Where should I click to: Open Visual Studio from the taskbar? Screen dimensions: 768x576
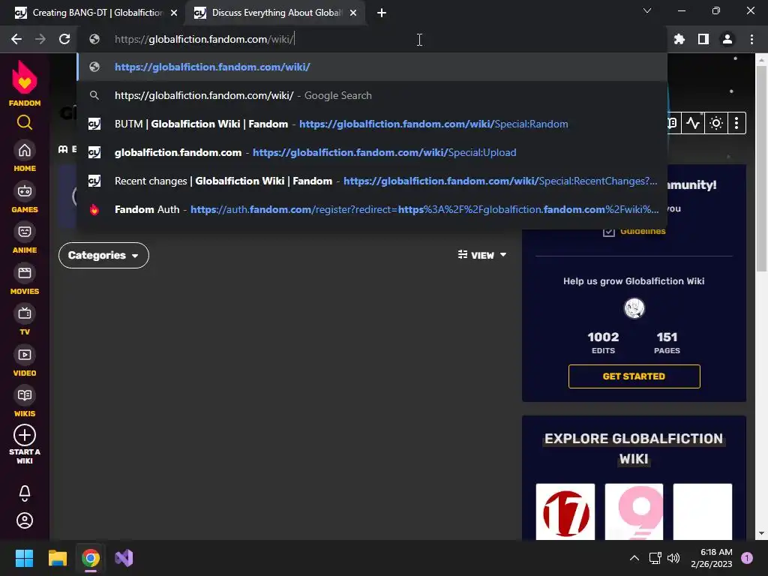[x=124, y=558]
